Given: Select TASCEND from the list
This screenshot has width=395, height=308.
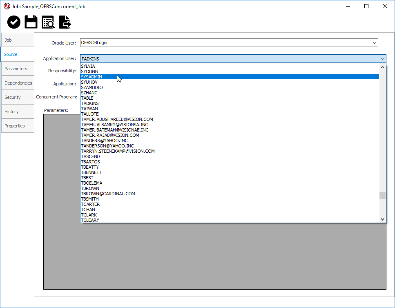Looking at the screenshot, I should [230, 156].
